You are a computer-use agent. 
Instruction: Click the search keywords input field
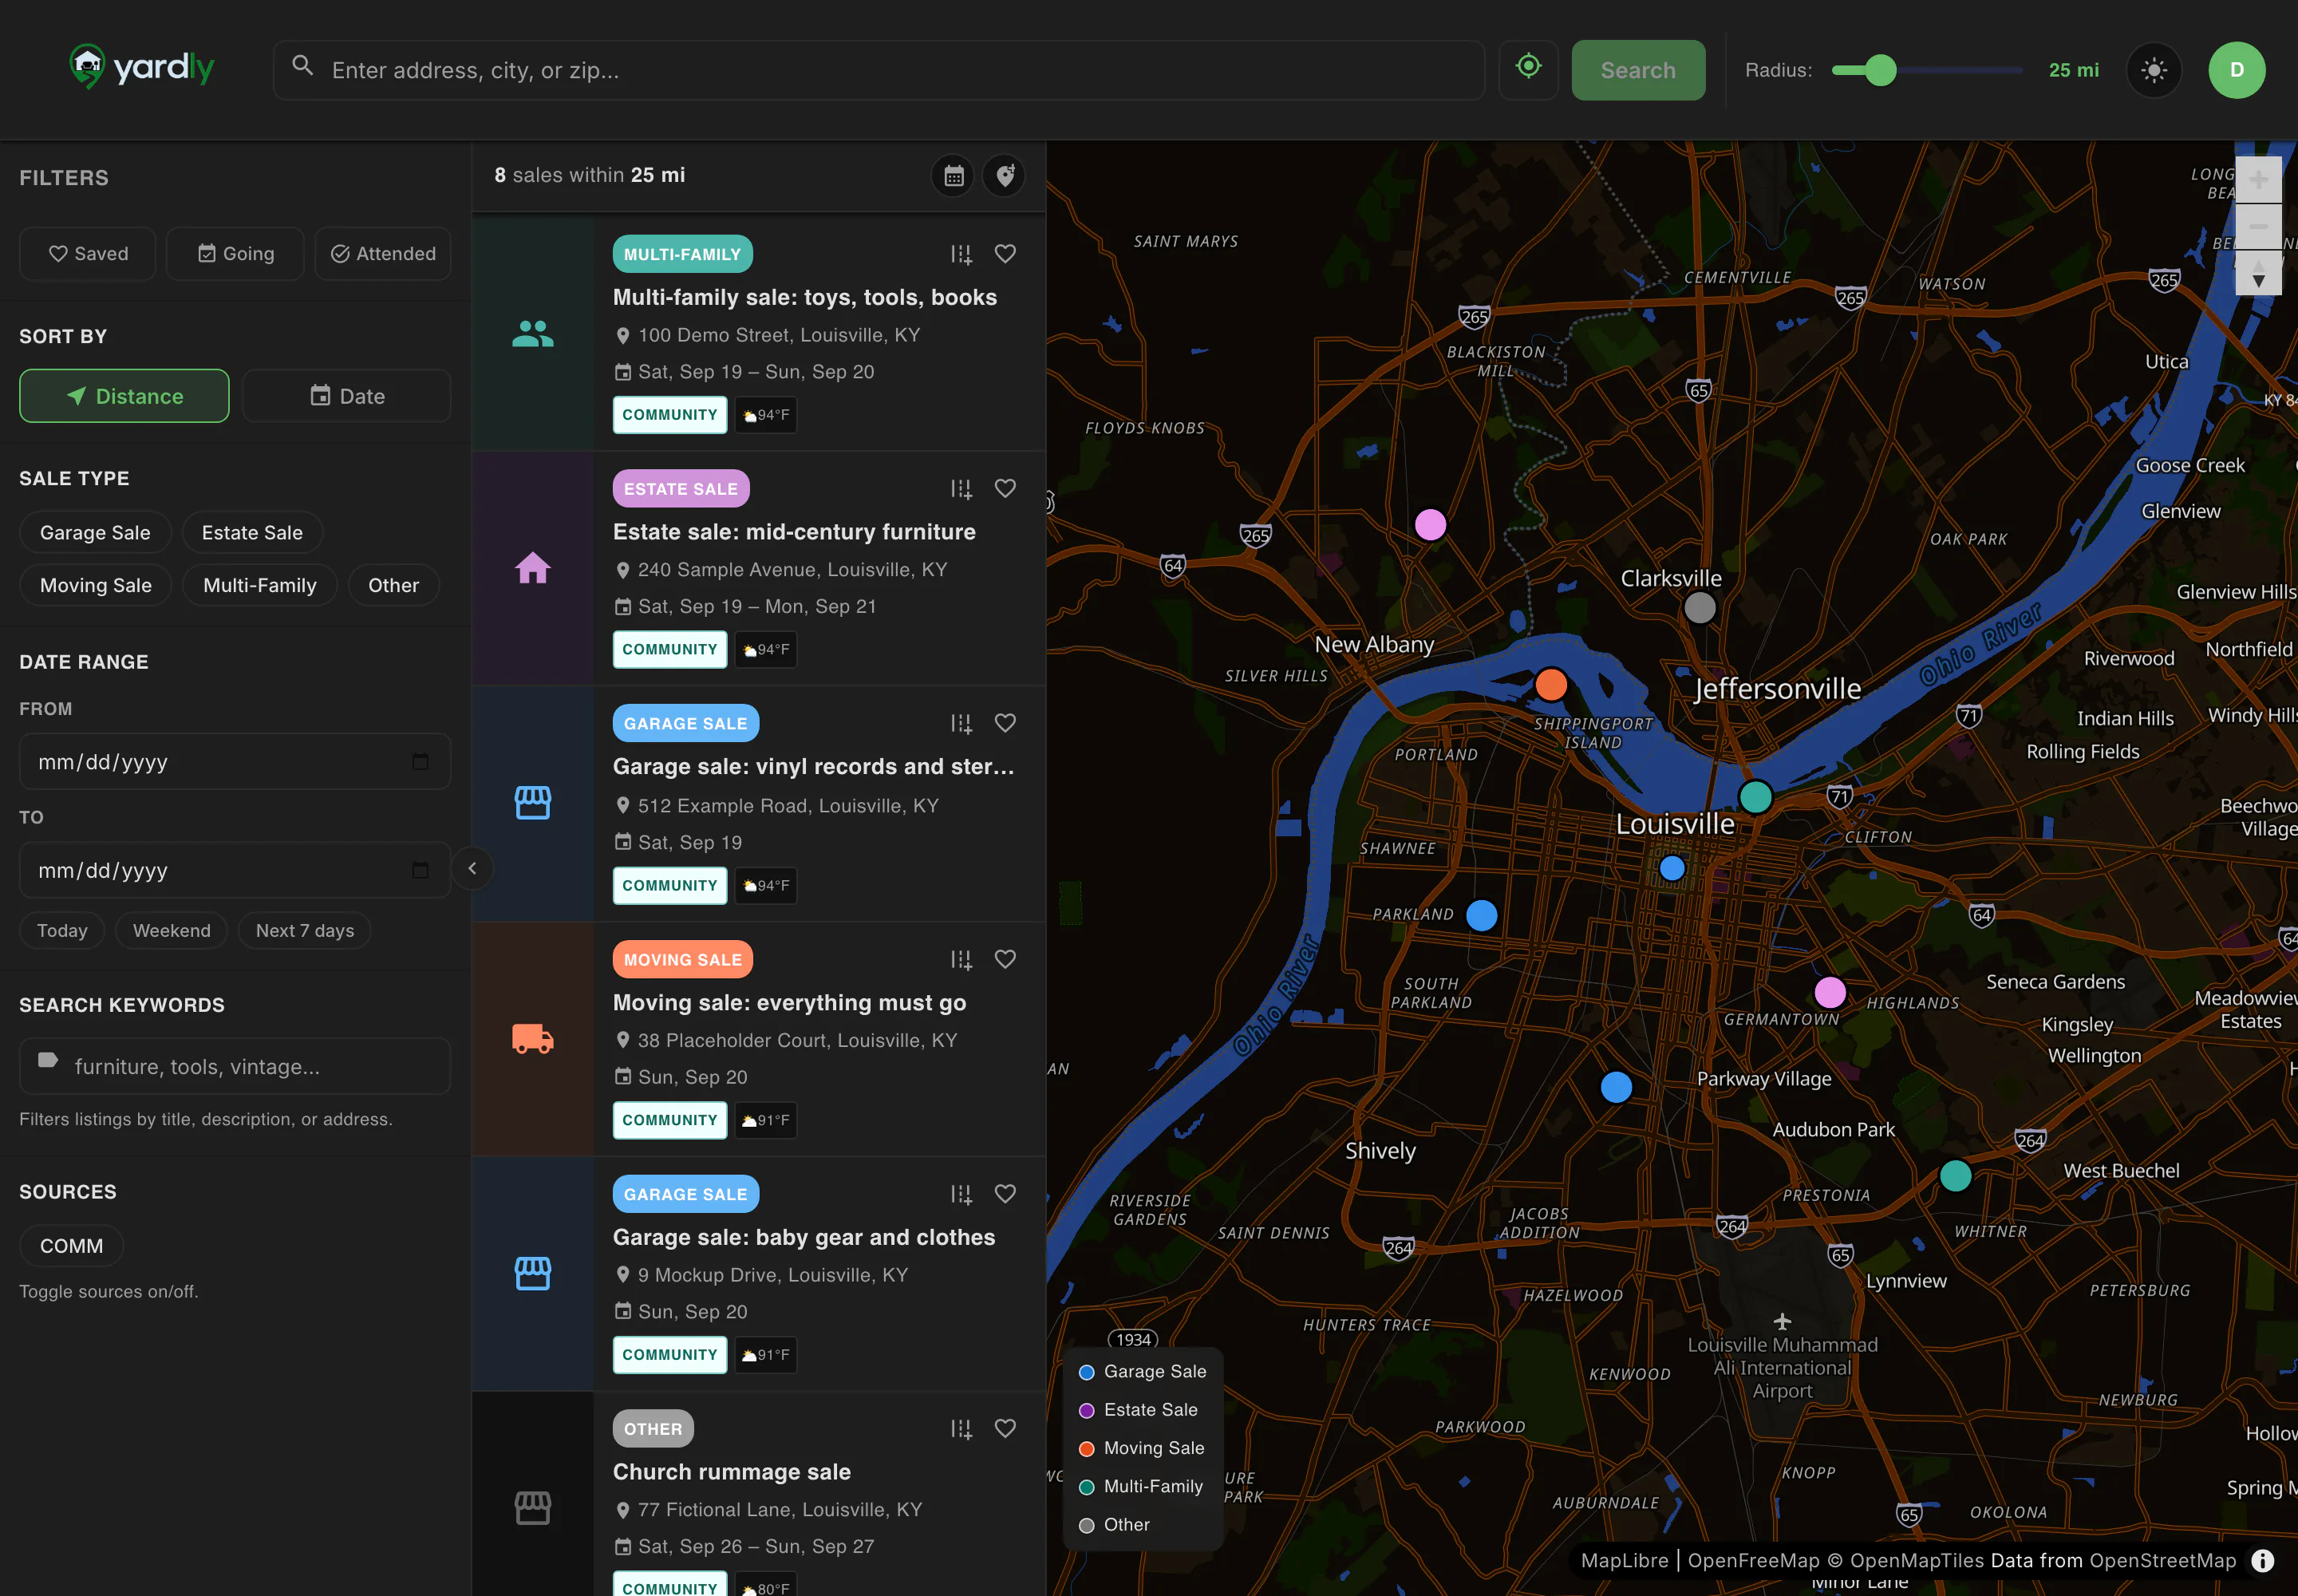235,1066
